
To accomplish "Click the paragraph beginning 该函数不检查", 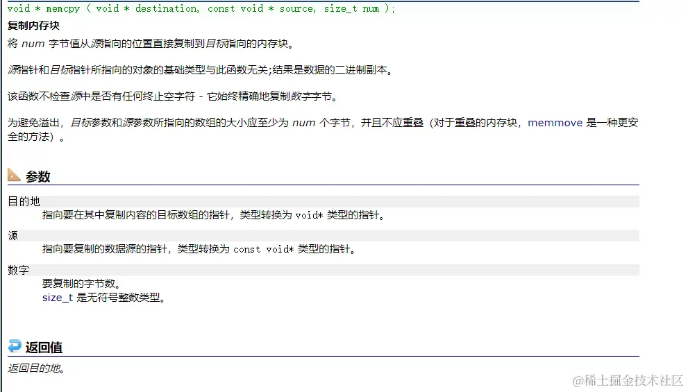I will [172, 96].
